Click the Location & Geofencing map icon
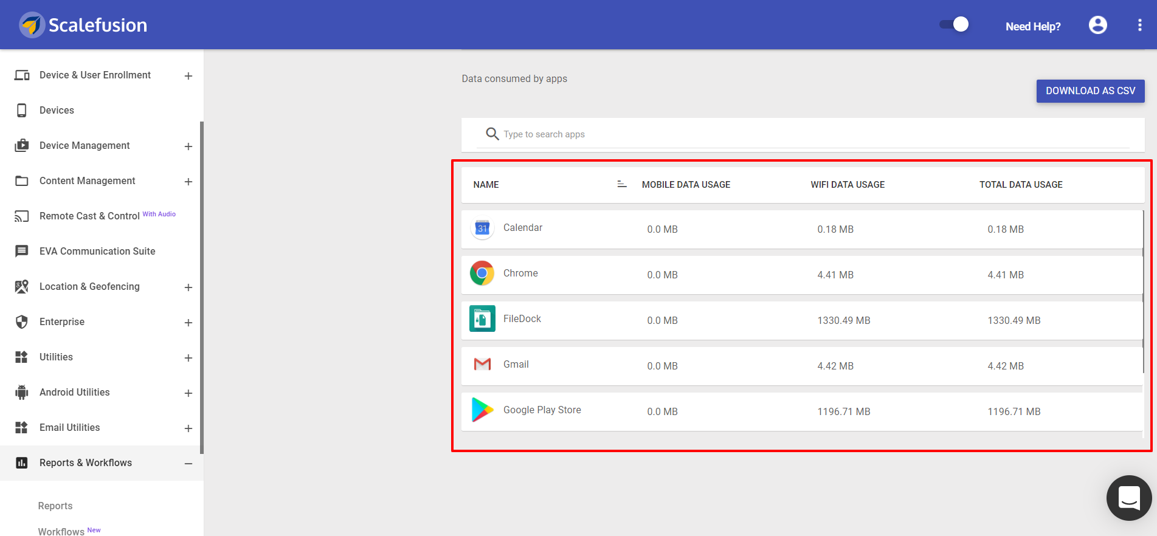Image resolution: width=1157 pixels, height=536 pixels. (x=22, y=286)
